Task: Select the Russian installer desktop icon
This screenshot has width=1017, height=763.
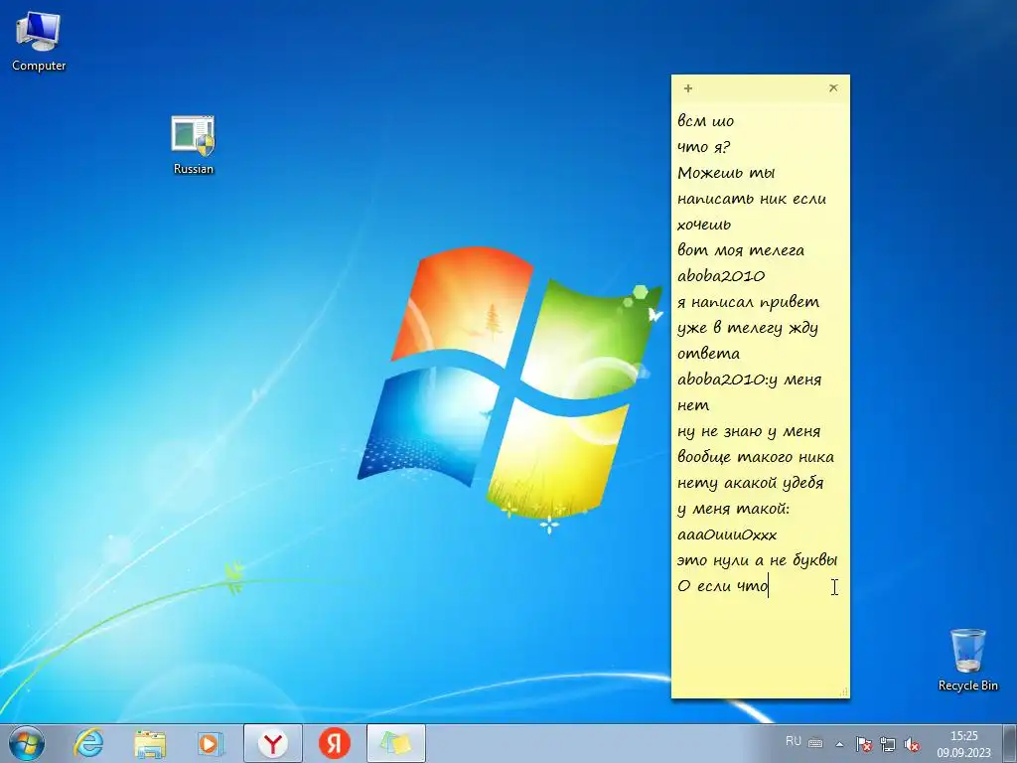Action: point(194,145)
